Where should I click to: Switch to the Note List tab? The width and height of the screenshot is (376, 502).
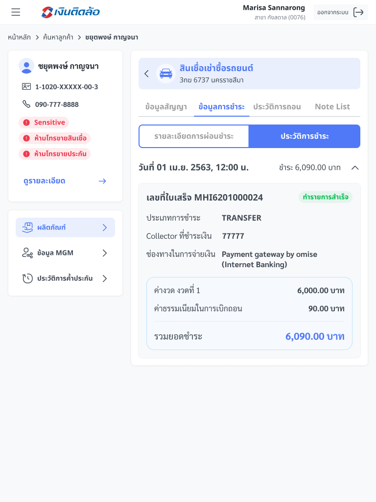pyautogui.click(x=332, y=106)
